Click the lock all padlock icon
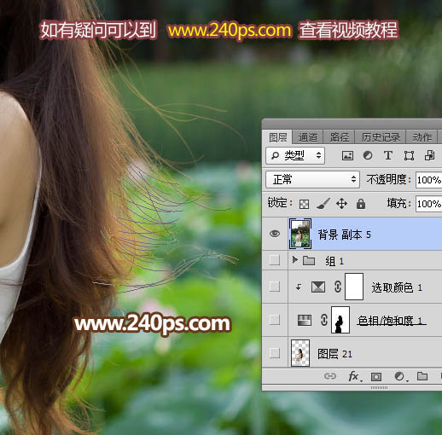Image resolution: width=442 pixels, height=435 pixels. 361,204
